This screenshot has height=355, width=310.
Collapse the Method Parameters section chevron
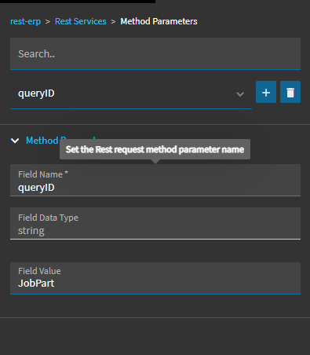15,141
